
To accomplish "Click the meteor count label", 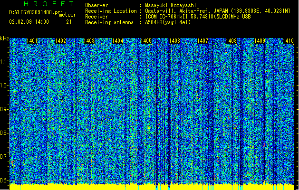I will coord(68,15).
